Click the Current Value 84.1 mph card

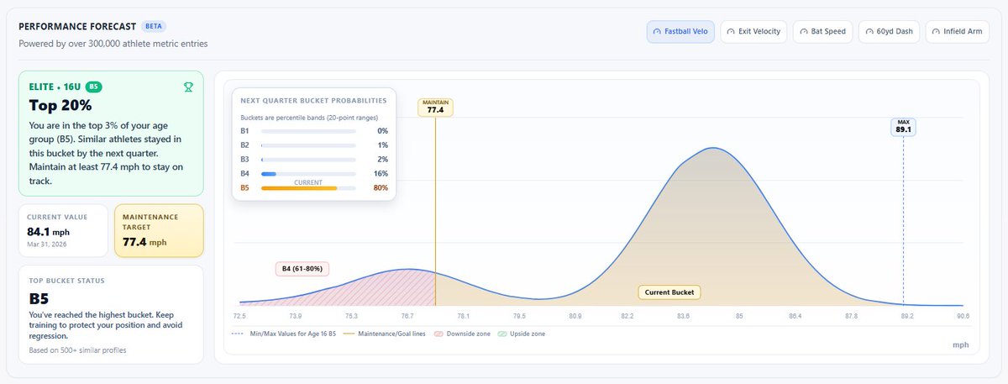63,230
